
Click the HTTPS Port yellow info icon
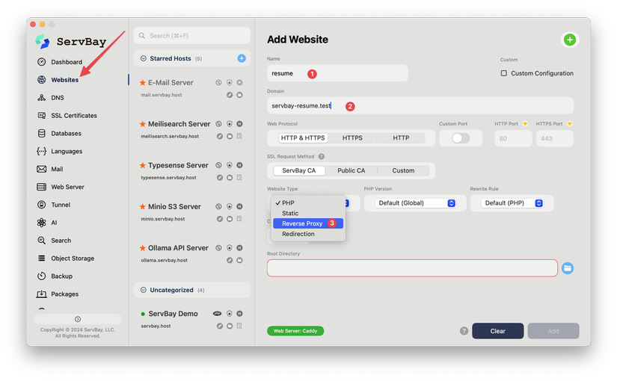[569, 124]
